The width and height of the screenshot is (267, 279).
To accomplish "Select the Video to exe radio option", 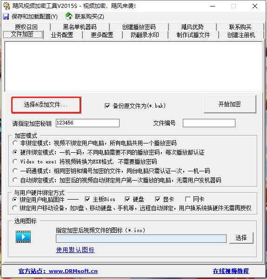I will click(15, 162).
